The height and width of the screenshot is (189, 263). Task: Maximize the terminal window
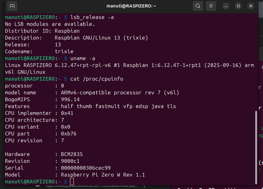tap(238, 6)
